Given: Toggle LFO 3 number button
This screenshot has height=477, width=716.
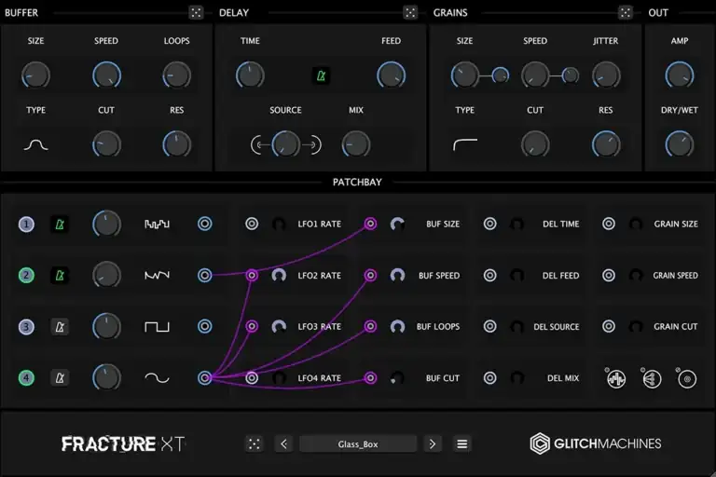Looking at the screenshot, I should coord(26,327).
